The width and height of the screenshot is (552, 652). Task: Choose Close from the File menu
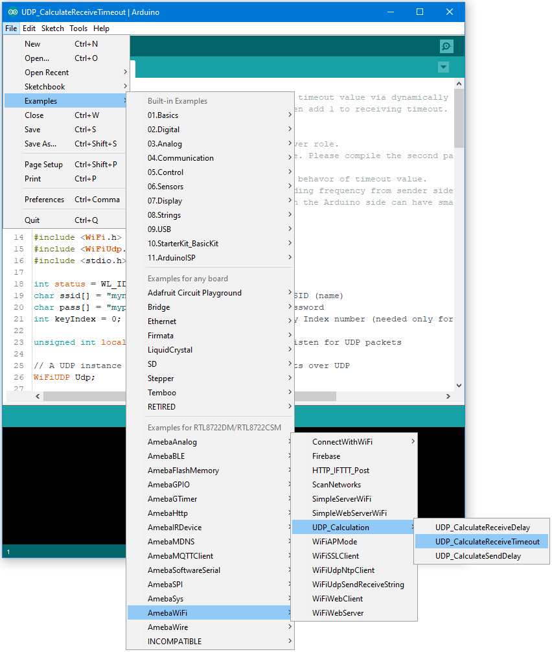point(66,115)
